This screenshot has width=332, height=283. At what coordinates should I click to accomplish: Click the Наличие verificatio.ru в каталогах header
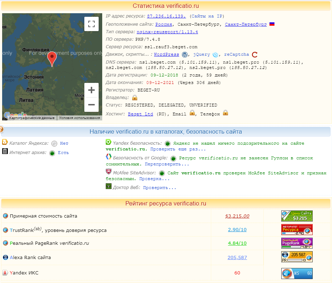(x=166, y=131)
